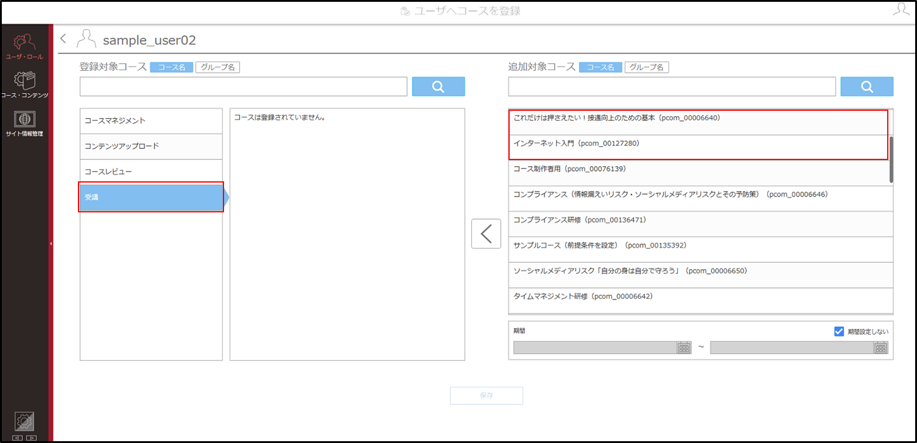Viewport: 917px width, 443px height.
Task: Select the コースマネジメント role tab
Action: pos(151,121)
